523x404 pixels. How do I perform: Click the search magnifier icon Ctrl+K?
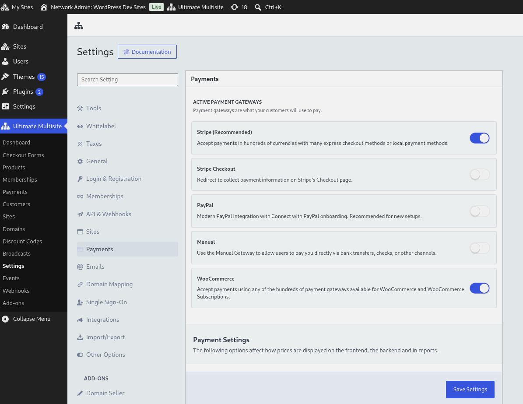pos(258,7)
